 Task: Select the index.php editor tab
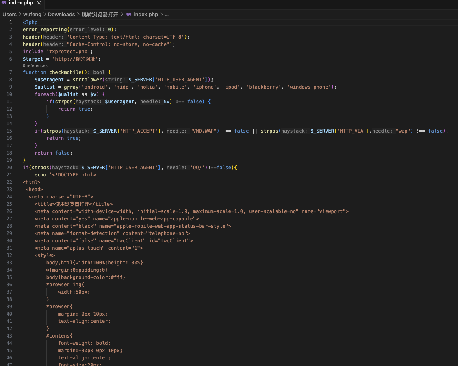[x=21, y=3]
